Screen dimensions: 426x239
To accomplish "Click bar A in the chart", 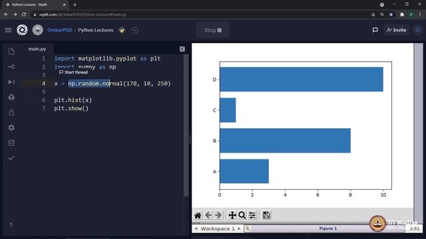I will coord(244,171).
